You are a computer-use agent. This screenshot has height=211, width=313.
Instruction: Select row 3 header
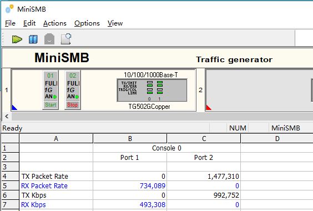click(x=10, y=167)
